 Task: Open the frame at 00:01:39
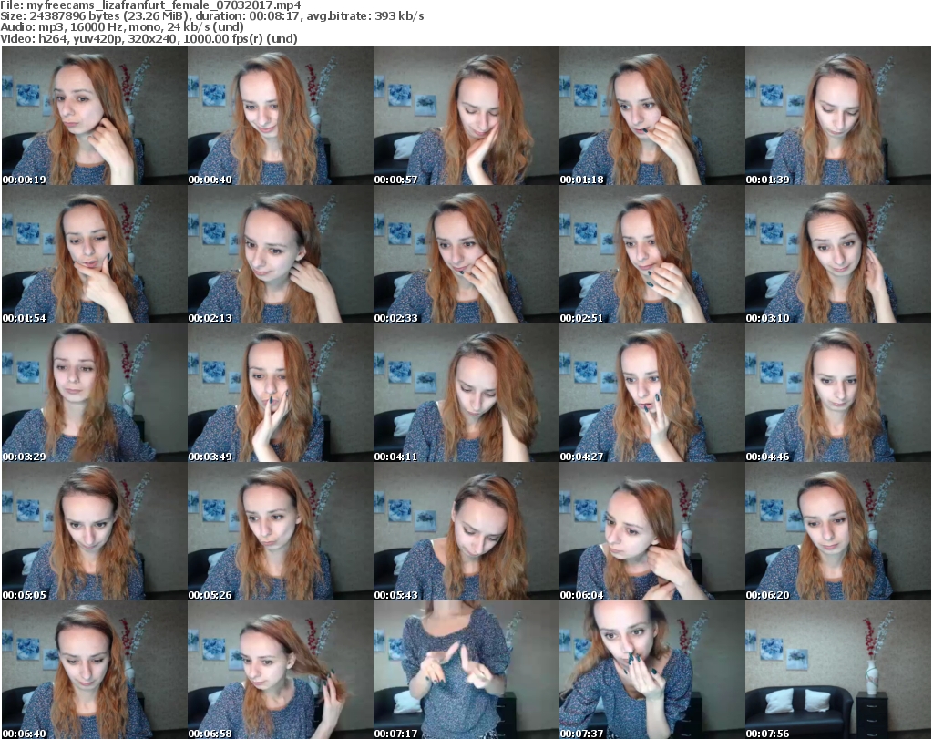tap(838, 116)
